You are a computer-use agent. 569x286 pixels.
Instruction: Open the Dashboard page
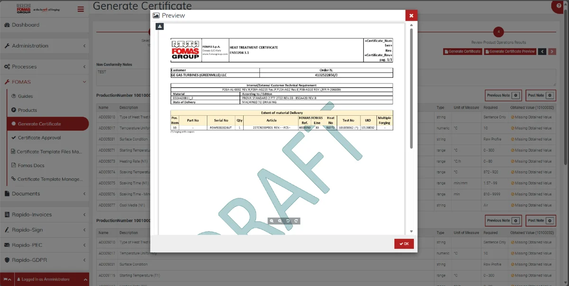point(45,25)
